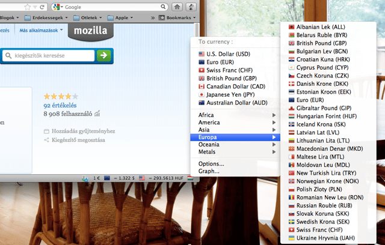Select Australian Dollar (AUD)
The image size is (385, 245).
(235, 103)
